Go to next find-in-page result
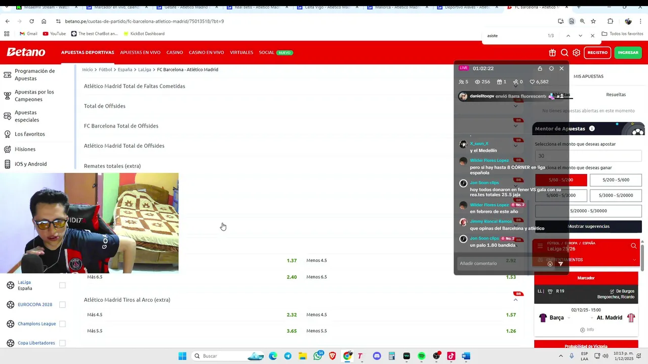The height and width of the screenshot is (364, 648). click(580, 36)
